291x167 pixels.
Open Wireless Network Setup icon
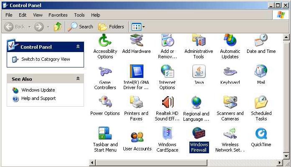click(x=230, y=134)
